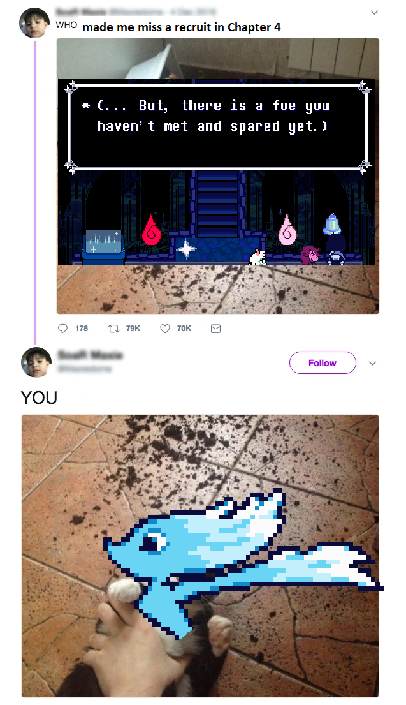Click the 79K retweets count
406x705 pixels.
(x=133, y=329)
